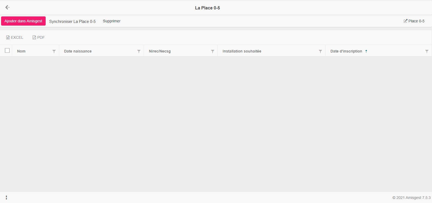Open filter for Date naissance column

click(x=139, y=51)
